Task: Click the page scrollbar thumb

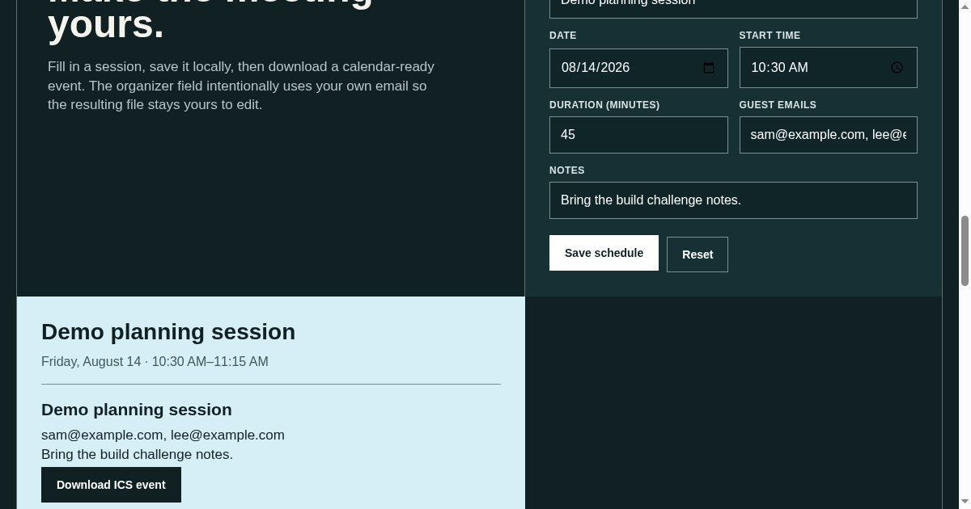Action: tap(965, 250)
